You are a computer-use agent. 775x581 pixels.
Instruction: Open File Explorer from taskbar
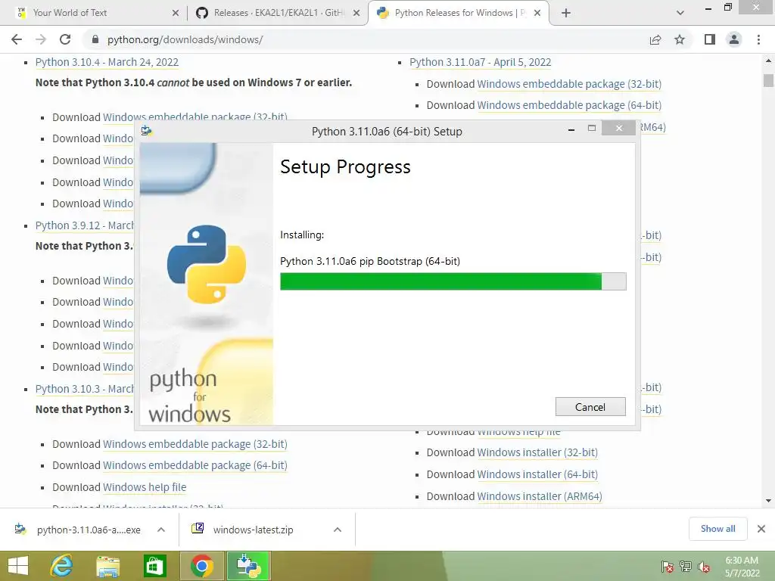(x=107, y=566)
